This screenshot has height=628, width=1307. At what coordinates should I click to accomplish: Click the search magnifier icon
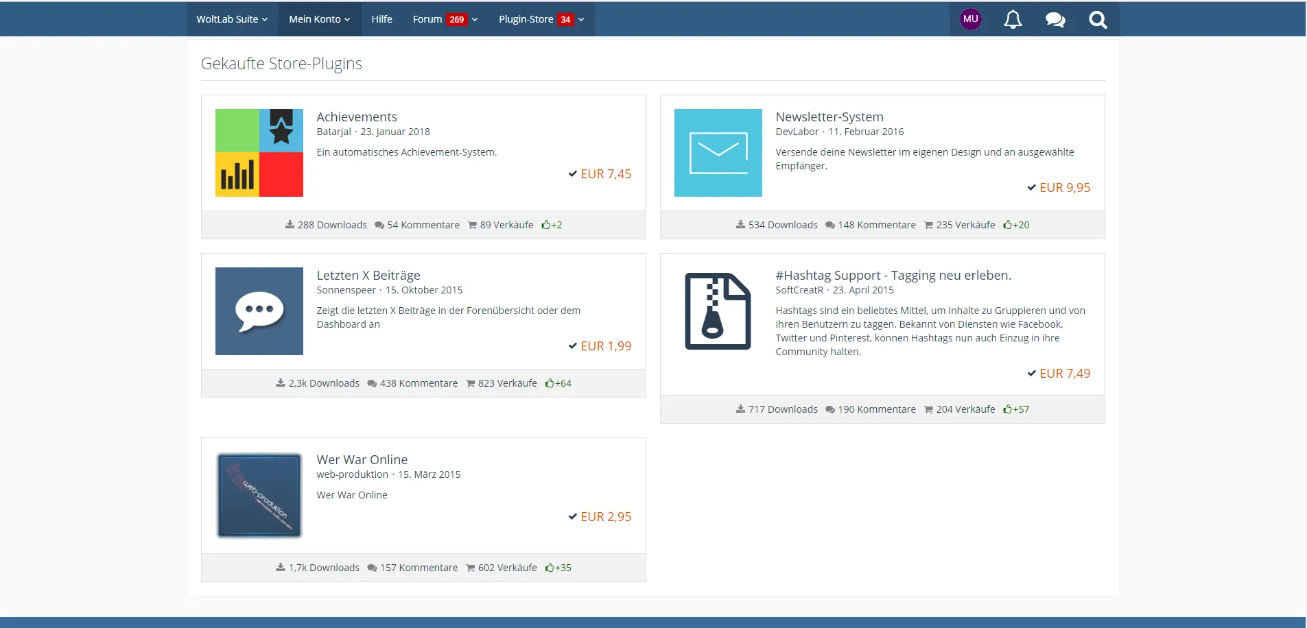[1098, 19]
